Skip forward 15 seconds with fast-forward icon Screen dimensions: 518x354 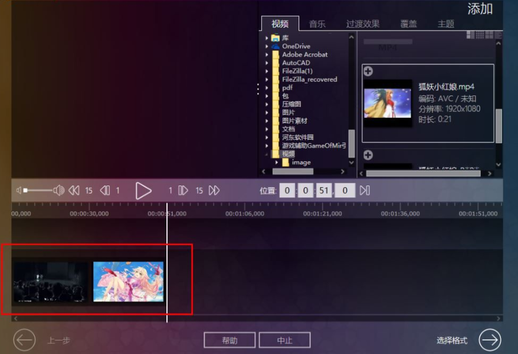pos(214,190)
